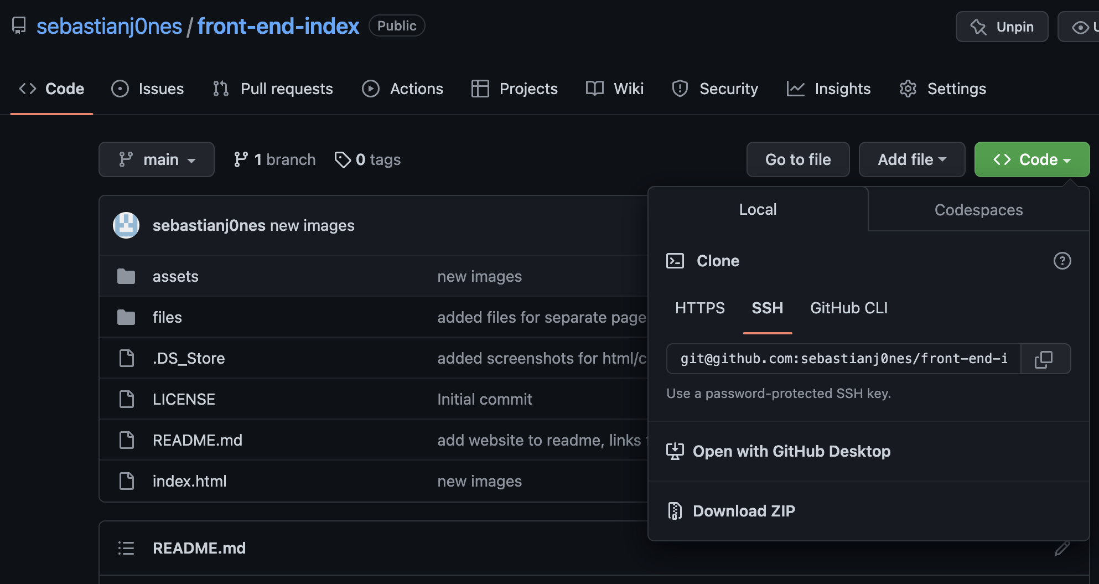Open README.md in the file list
The width and height of the screenshot is (1099, 584).
198,440
